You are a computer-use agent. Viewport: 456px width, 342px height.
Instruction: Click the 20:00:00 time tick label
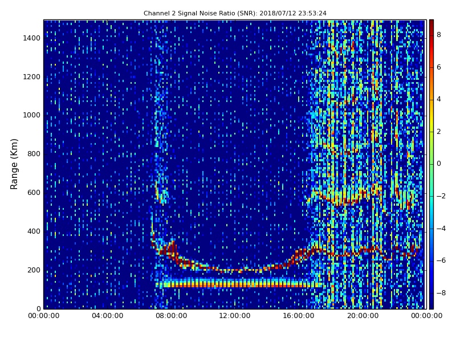pos(363,316)
